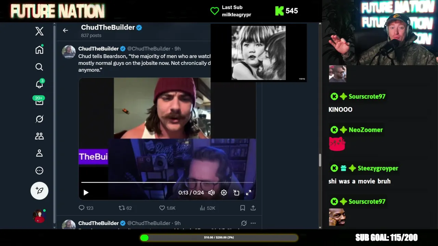Go to the Home feed icon
The width and height of the screenshot is (438, 246).
(39, 50)
